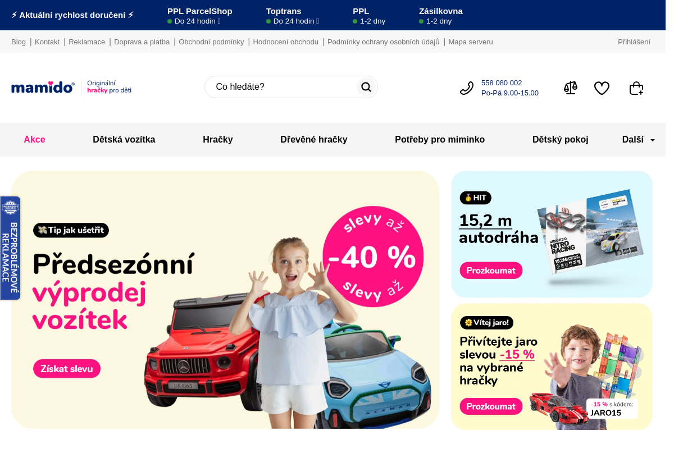
Task: Open the Hodnocení obchodu link
Action: [286, 42]
